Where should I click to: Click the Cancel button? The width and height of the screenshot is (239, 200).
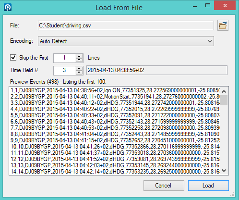[x=164, y=186]
